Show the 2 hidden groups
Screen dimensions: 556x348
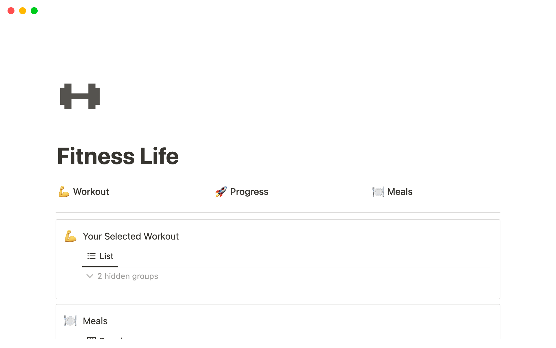click(127, 276)
